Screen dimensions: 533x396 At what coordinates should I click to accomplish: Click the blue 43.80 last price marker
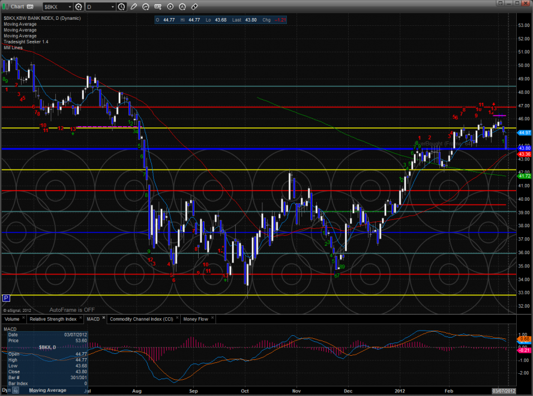(524, 148)
